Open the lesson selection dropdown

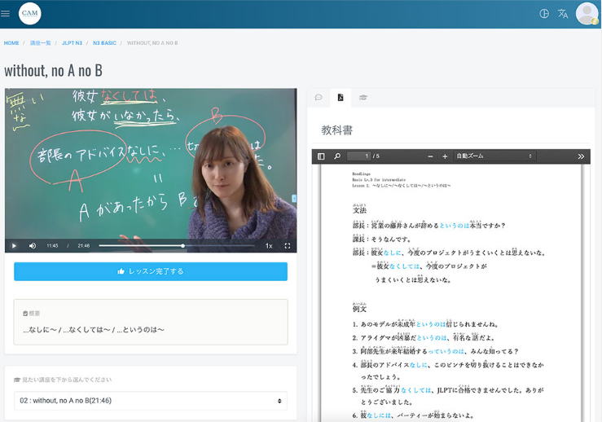click(151, 401)
